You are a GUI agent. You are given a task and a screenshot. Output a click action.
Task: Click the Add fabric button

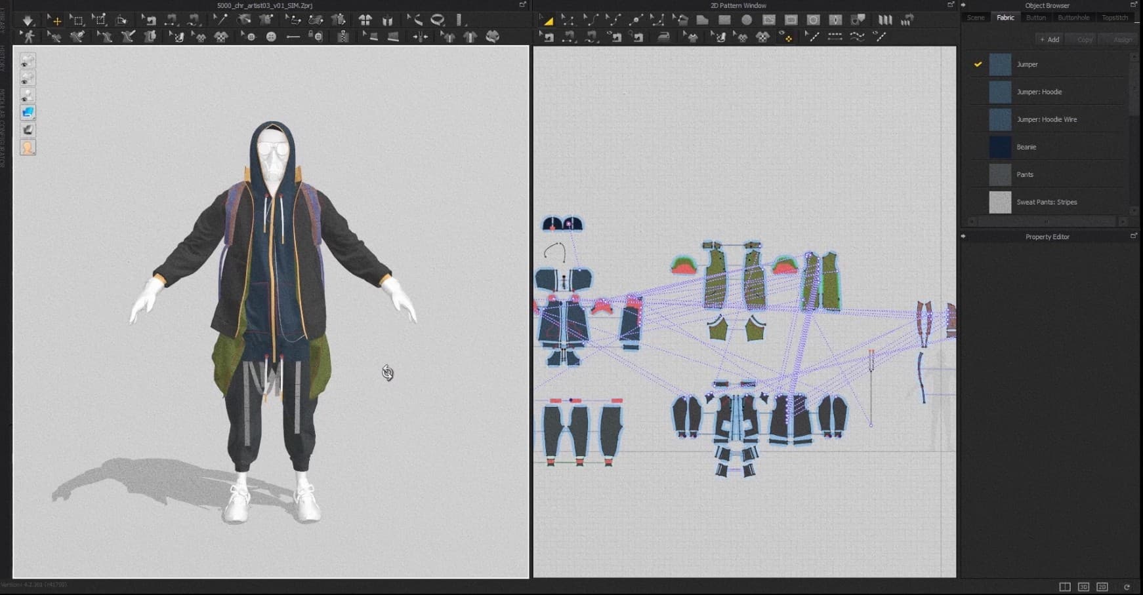point(1050,39)
